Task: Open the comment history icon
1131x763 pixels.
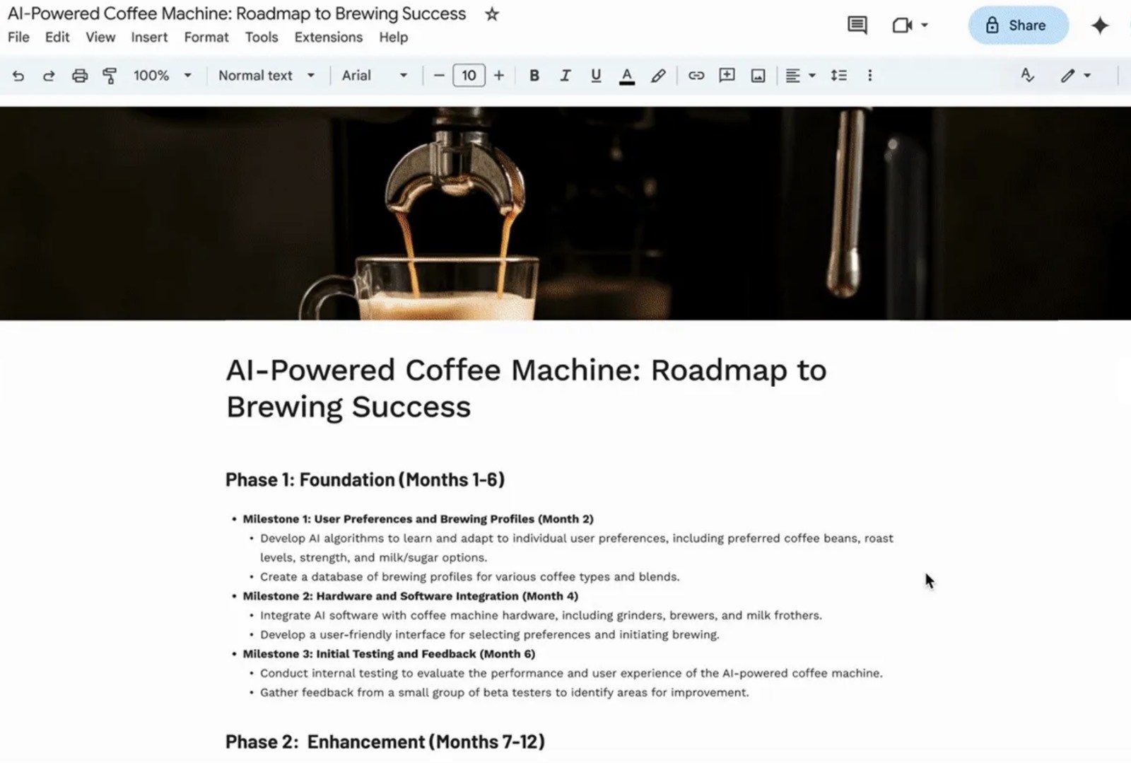Action: coord(857,25)
